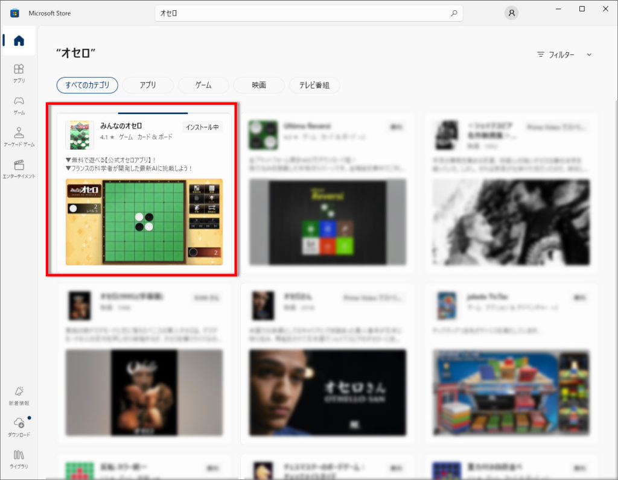
Task: Select the アプリ category filter
Action: tap(148, 85)
